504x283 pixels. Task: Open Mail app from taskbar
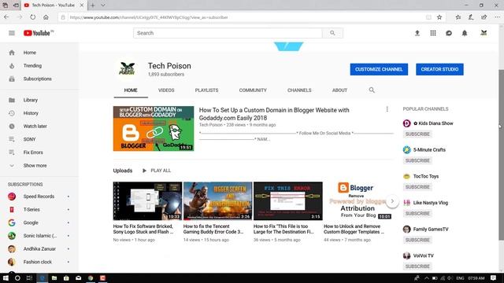coord(79,277)
